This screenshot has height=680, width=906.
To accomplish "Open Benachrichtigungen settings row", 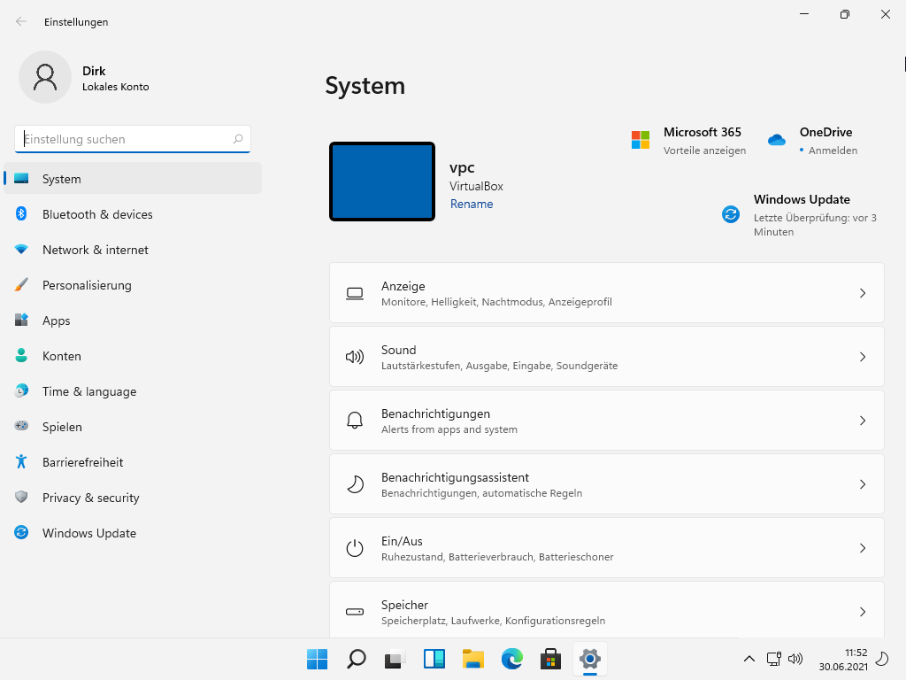I will click(606, 421).
